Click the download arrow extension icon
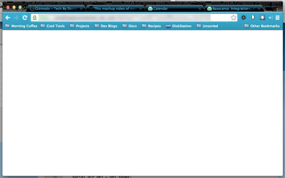Screen dimensions: 285x178 (x=262, y=17)
